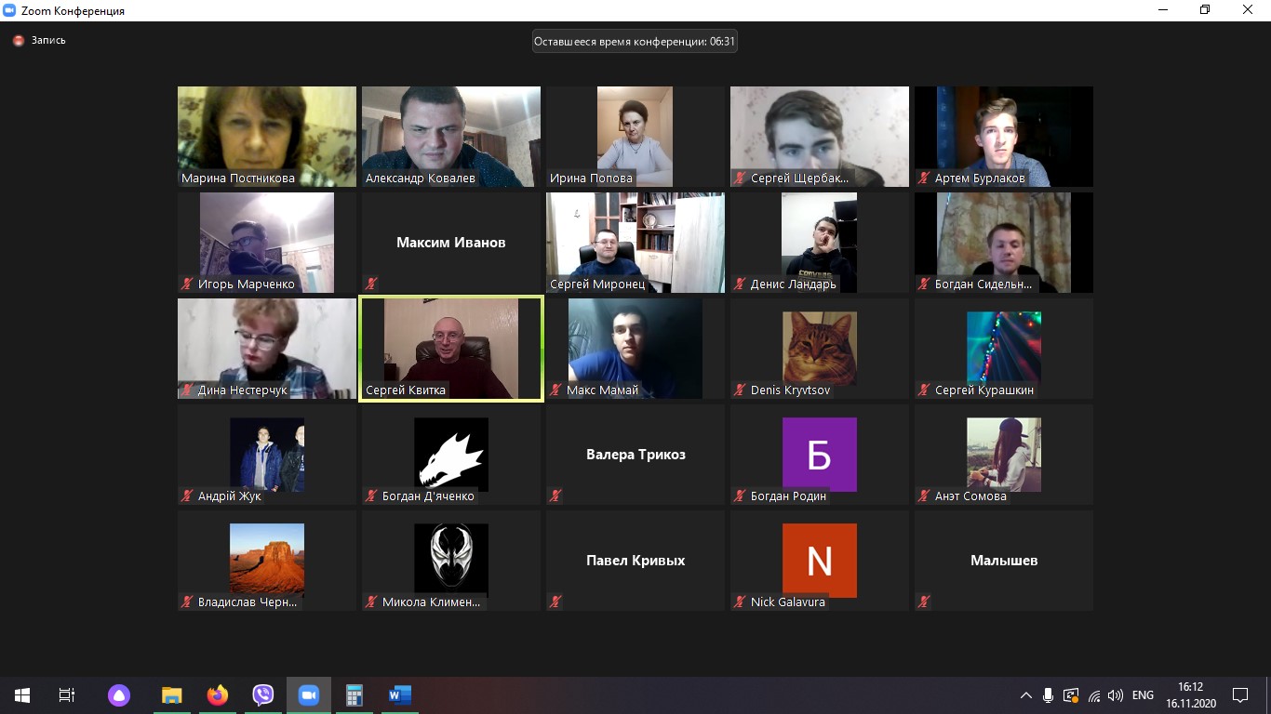Click the volume speaker icon in the tray
The image size is (1271, 714).
tap(1116, 695)
